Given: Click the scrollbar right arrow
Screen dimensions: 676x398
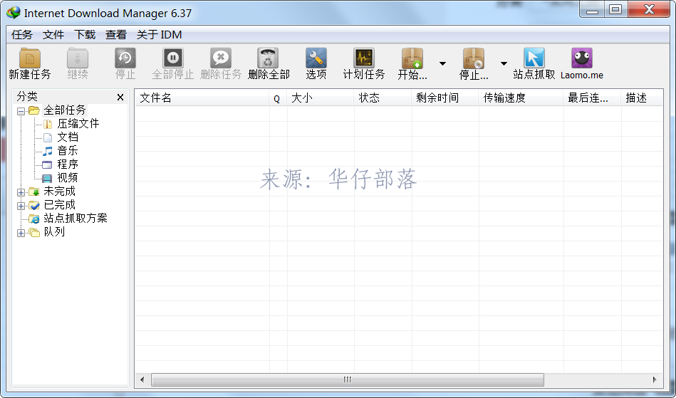Looking at the screenshot, I should 655,380.
